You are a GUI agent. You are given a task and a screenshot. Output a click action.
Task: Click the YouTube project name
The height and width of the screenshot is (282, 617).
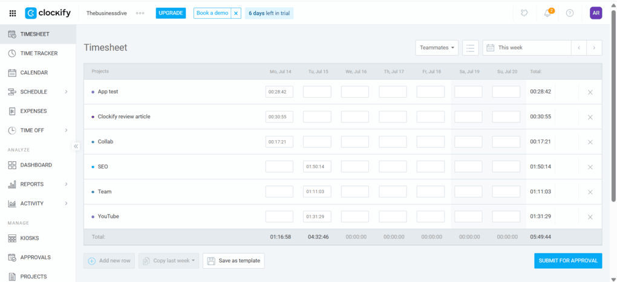[x=108, y=216]
